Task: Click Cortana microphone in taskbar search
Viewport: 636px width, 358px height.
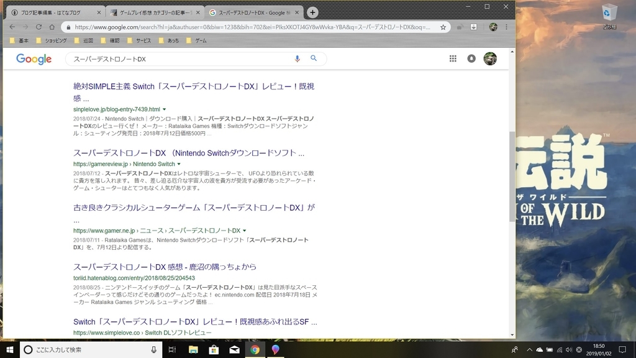Action: coord(154,349)
